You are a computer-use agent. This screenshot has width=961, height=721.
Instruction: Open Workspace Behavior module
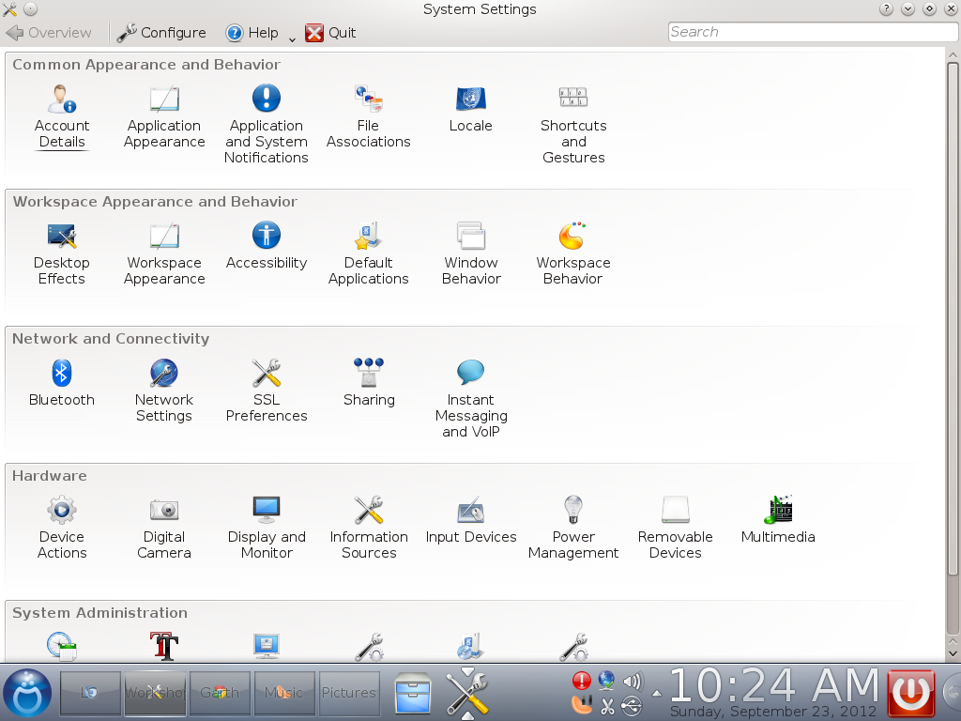pos(573,253)
